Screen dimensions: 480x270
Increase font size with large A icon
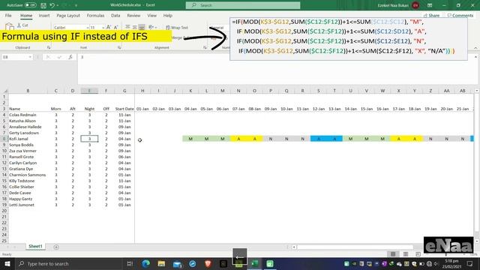[109, 28]
